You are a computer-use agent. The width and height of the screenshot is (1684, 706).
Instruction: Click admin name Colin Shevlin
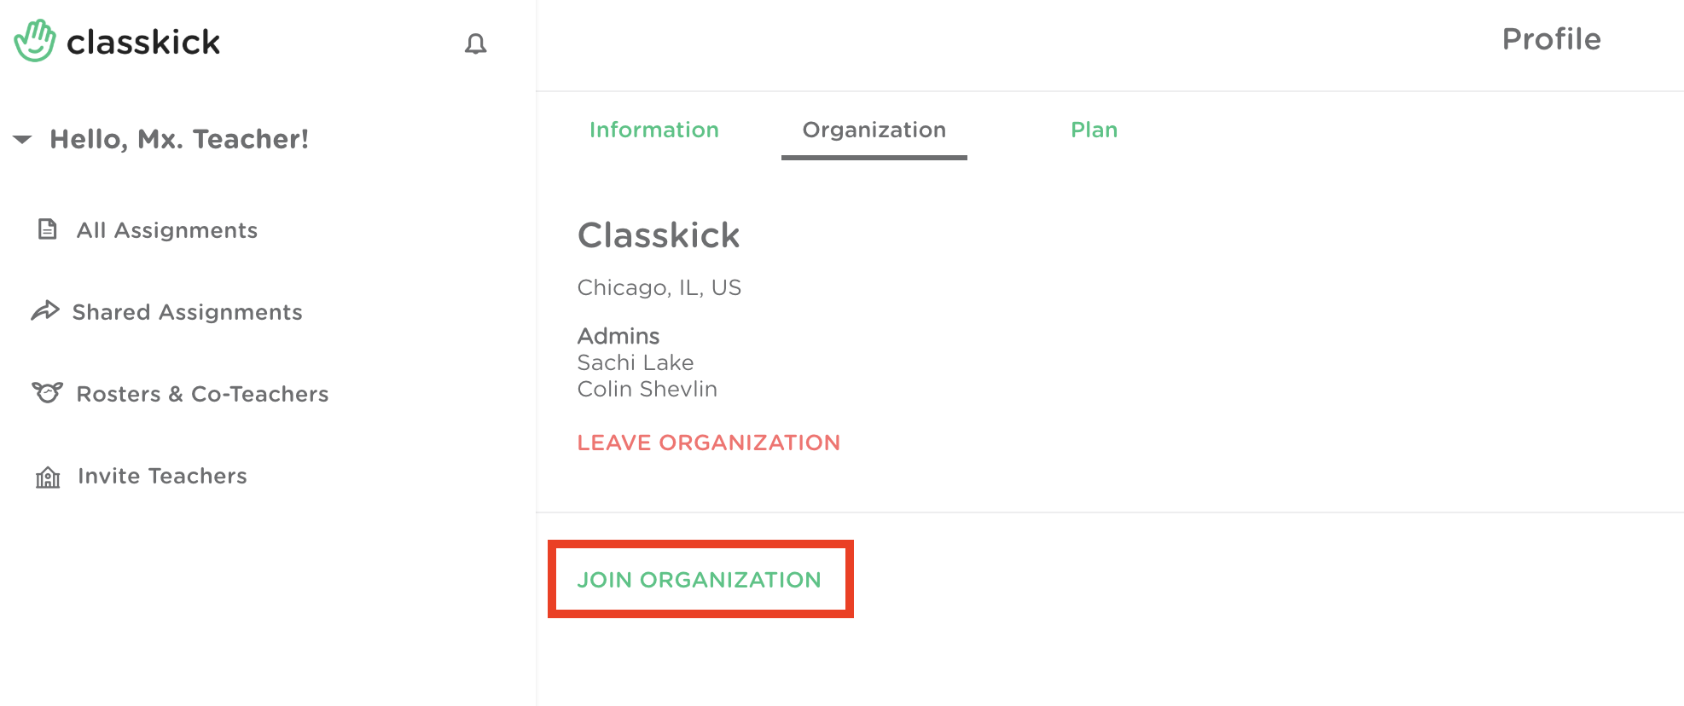click(x=647, y=389)
